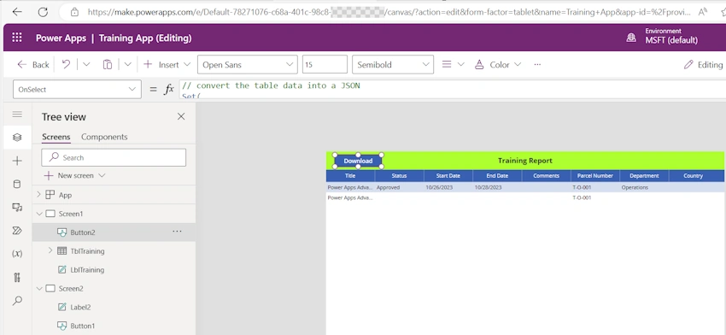
Task: Open the Semibold font weight dropdown
Action: (393, 65)
